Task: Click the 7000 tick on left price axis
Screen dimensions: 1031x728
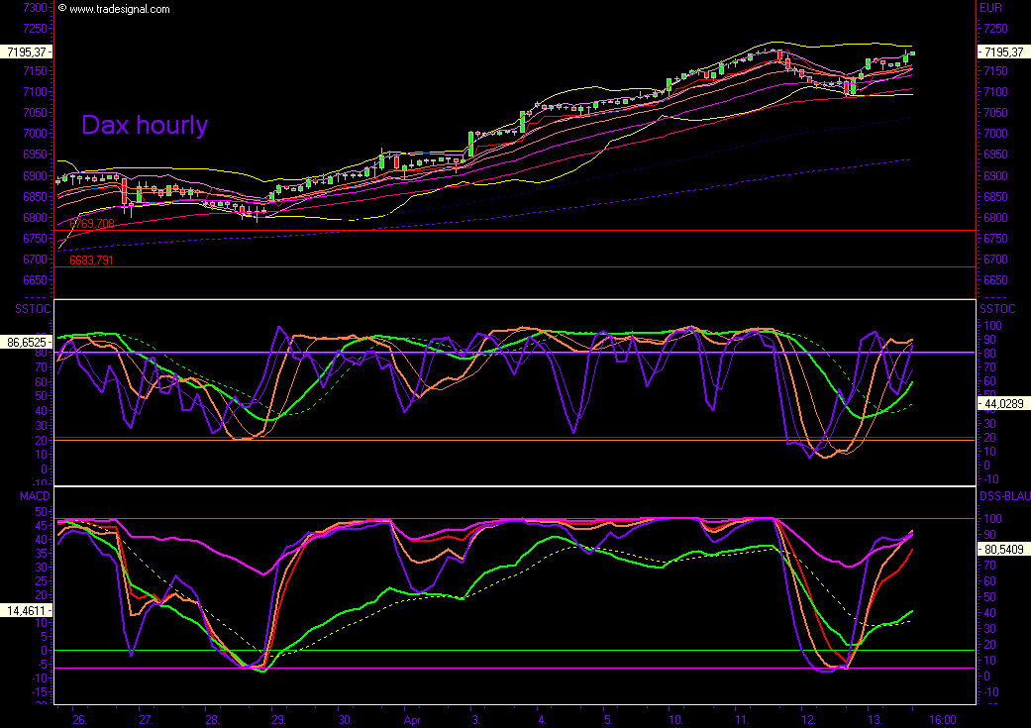Action: pos(35,134)
